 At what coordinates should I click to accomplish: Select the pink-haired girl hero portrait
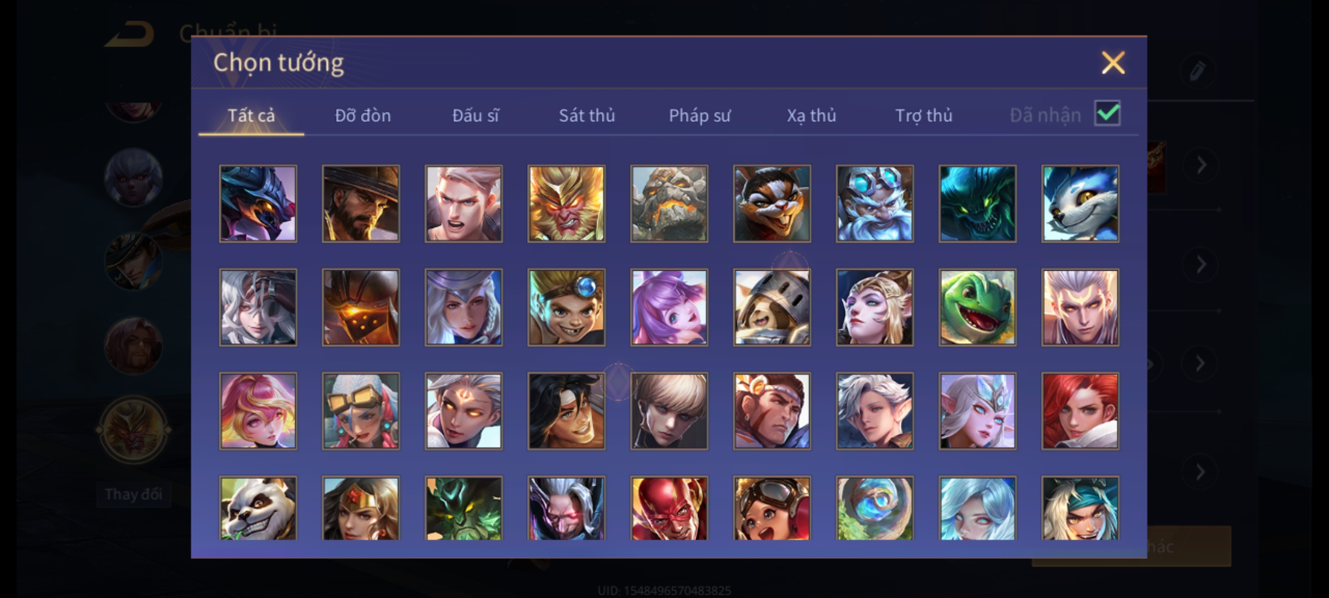point(258,411)
